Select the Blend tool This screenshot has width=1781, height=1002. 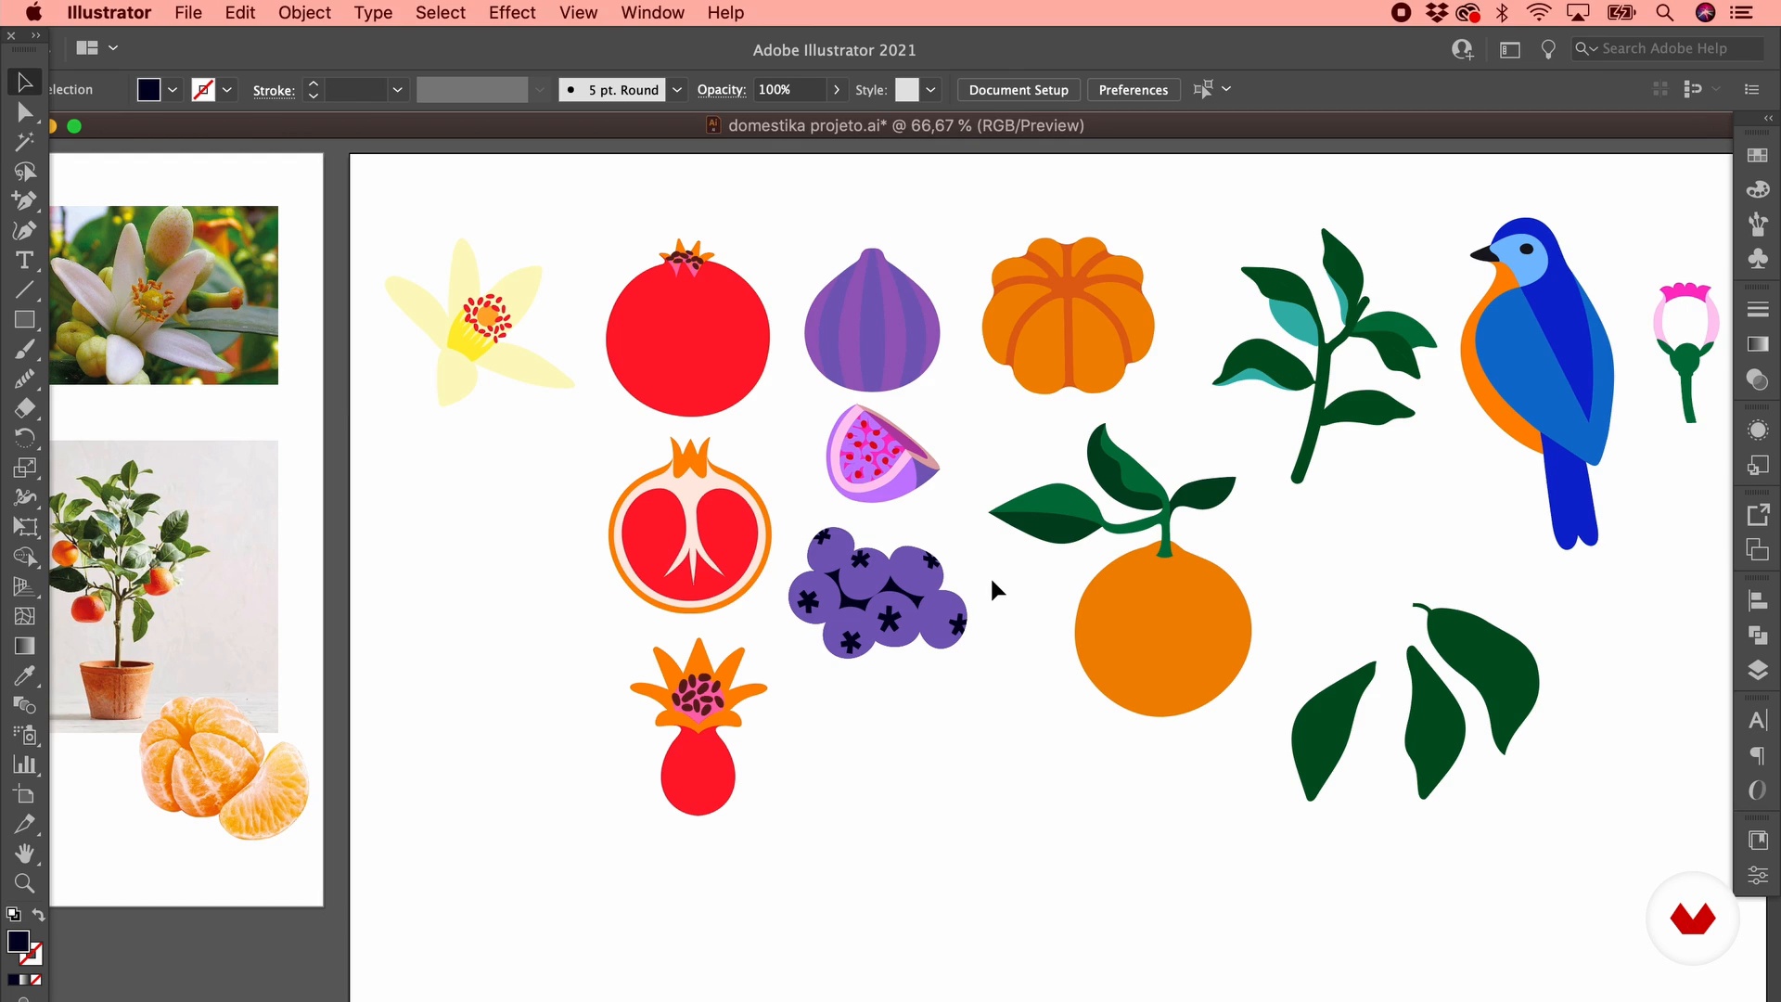tap(25, 705)
